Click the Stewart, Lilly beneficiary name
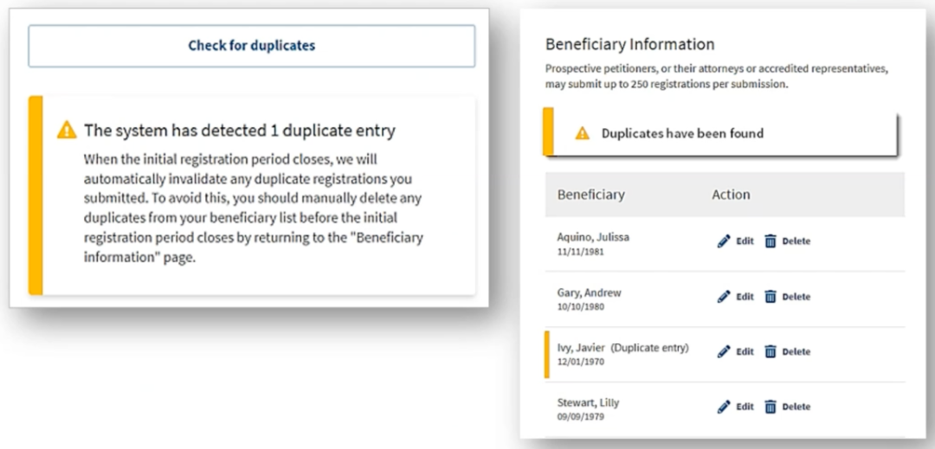Screen dimensions: 935x449 point(588,402)
